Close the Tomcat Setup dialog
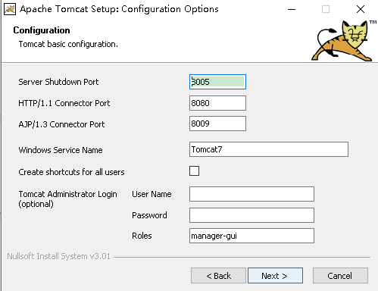The width and height of the screenshot is (378, 291). [361, 9]
